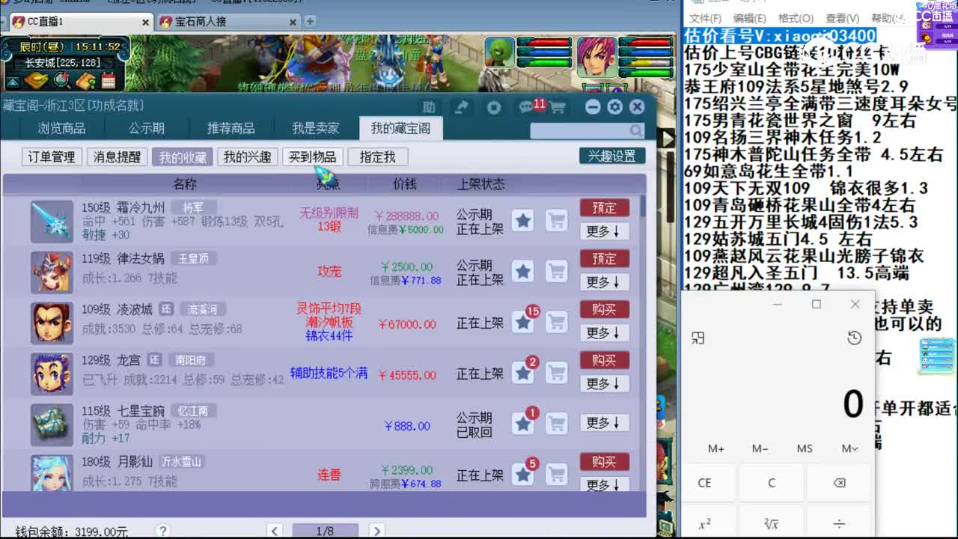
Task: Click 购买 button for 龙宫
Action: [604, 360]
